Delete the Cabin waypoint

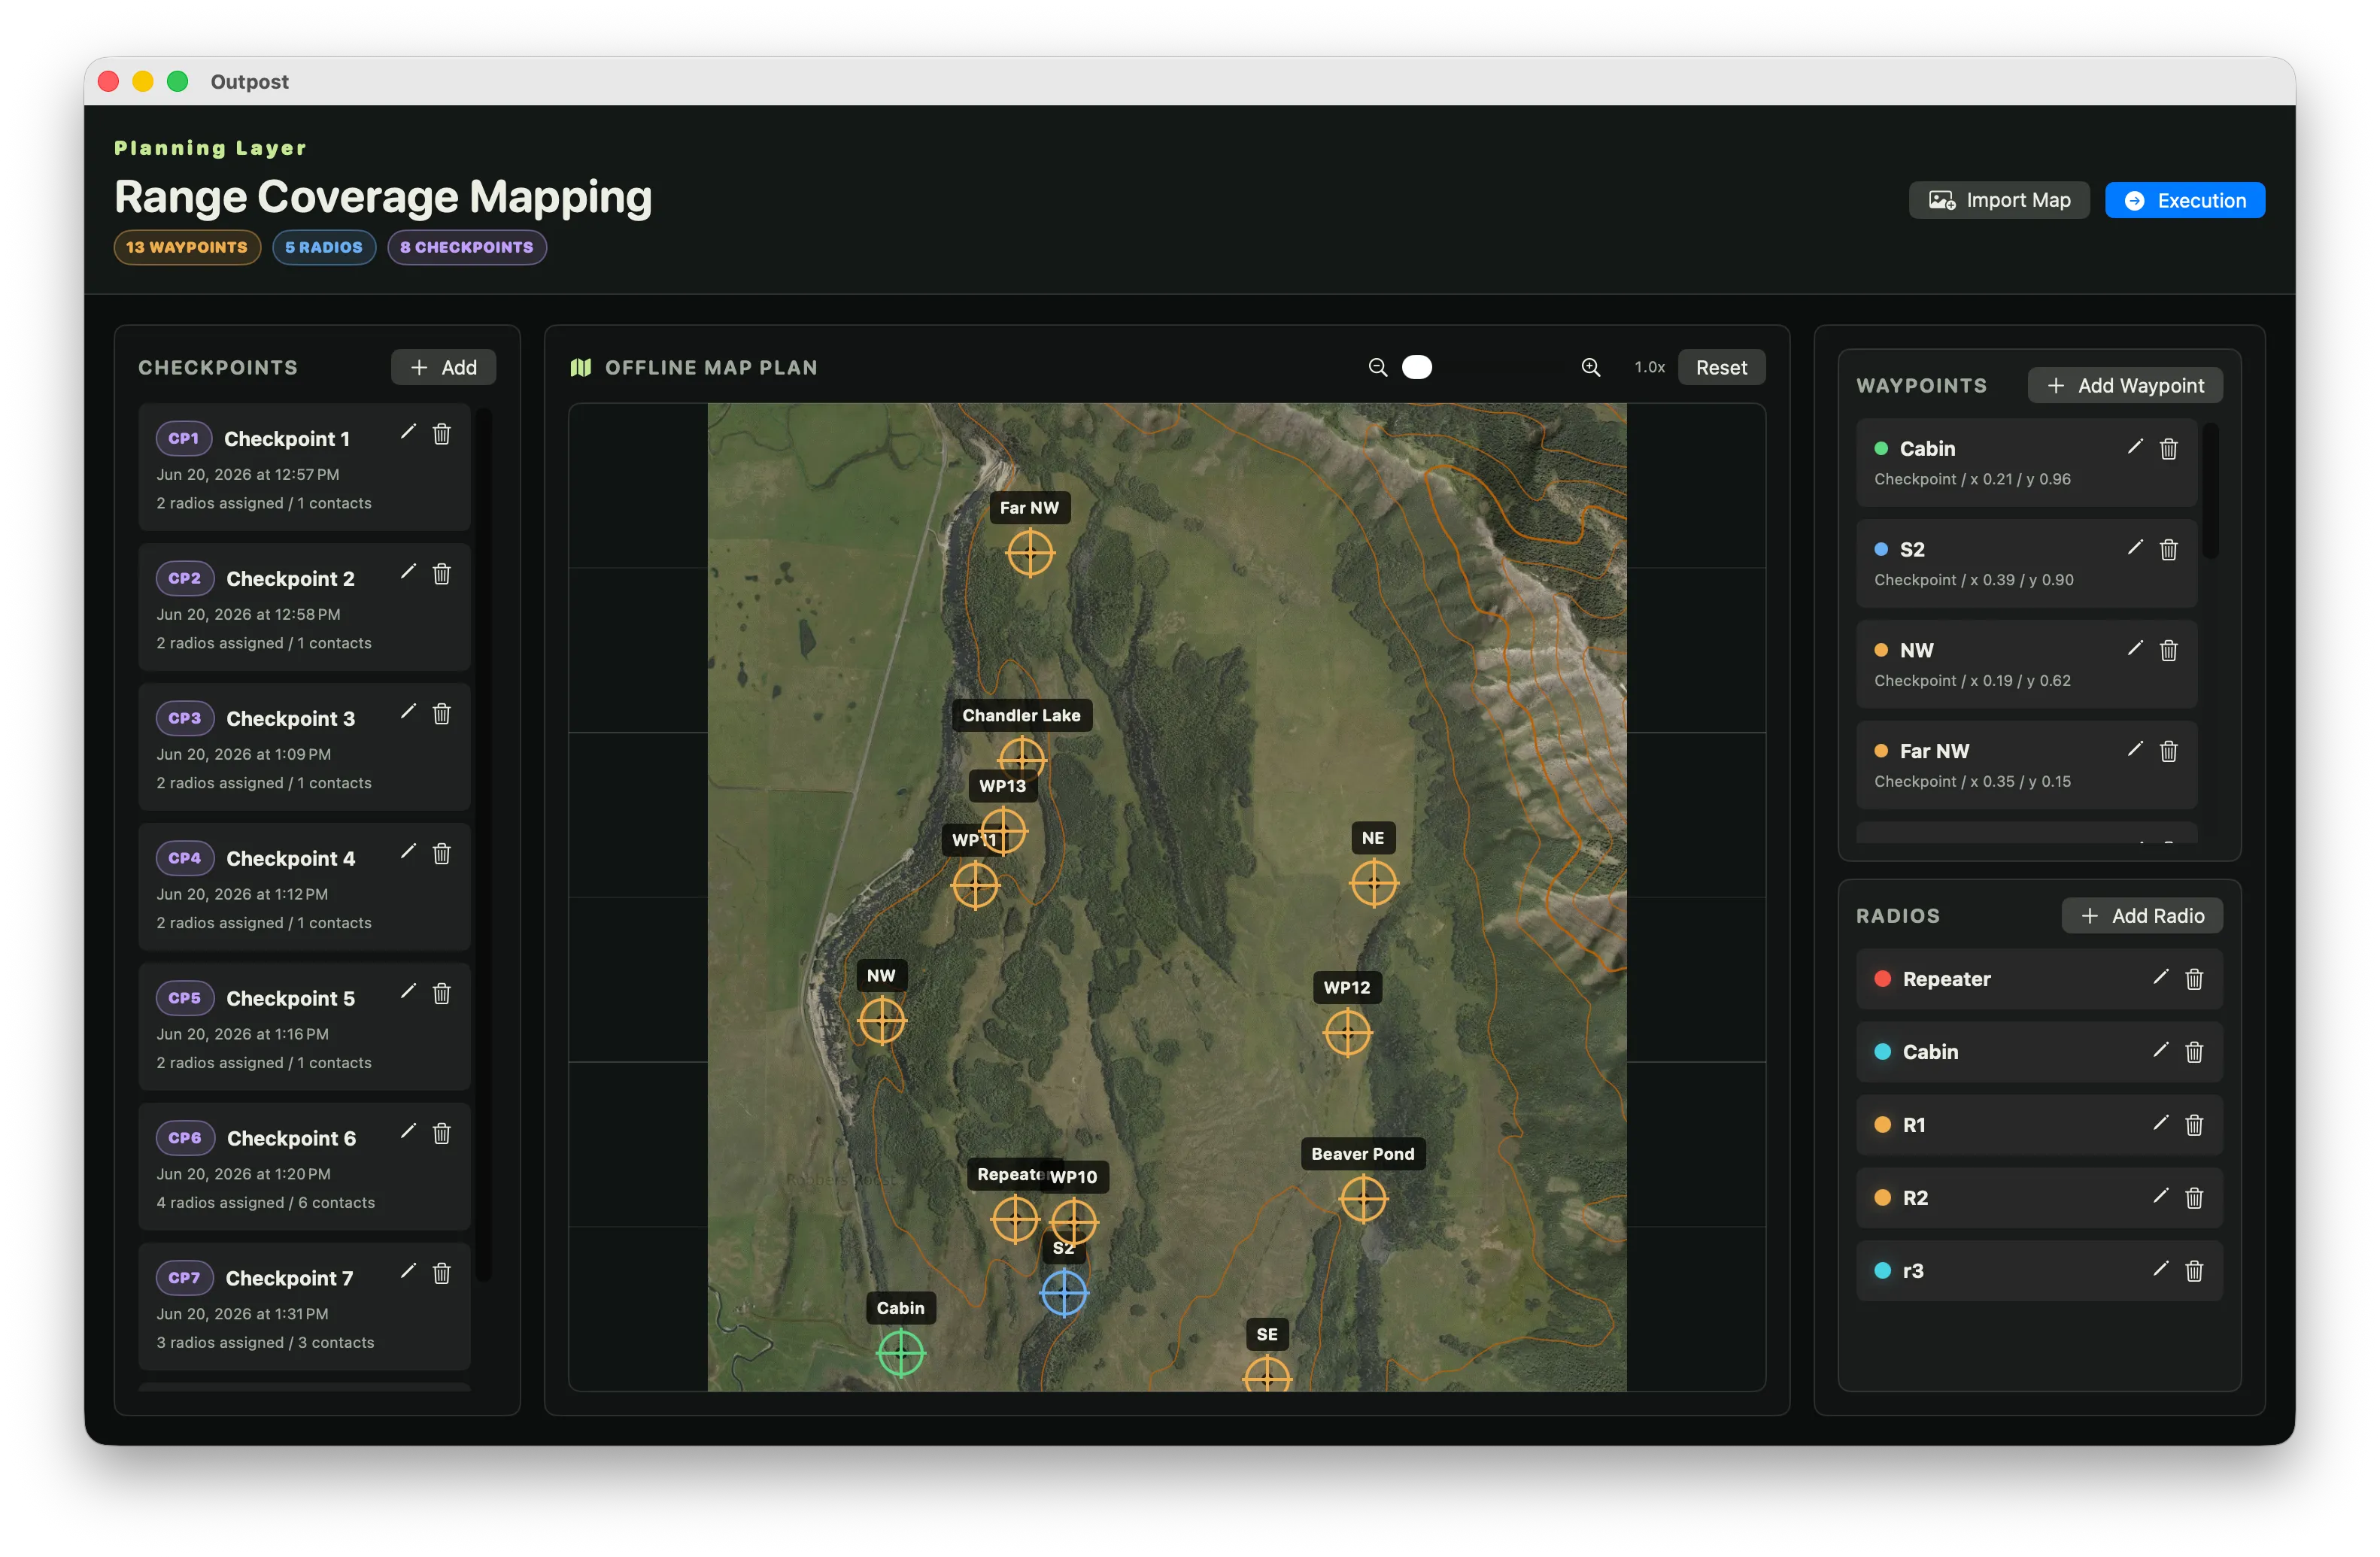point(2168,449)
